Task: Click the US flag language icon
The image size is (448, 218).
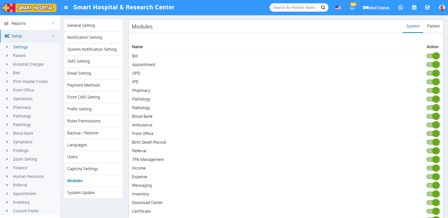Action: [x=338, y=8]
